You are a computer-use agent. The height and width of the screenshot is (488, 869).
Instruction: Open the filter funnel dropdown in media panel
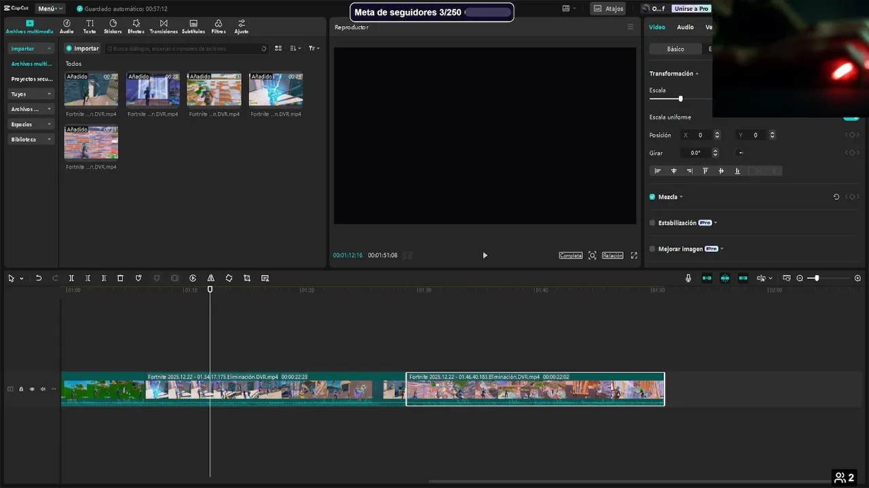point(314,48)
